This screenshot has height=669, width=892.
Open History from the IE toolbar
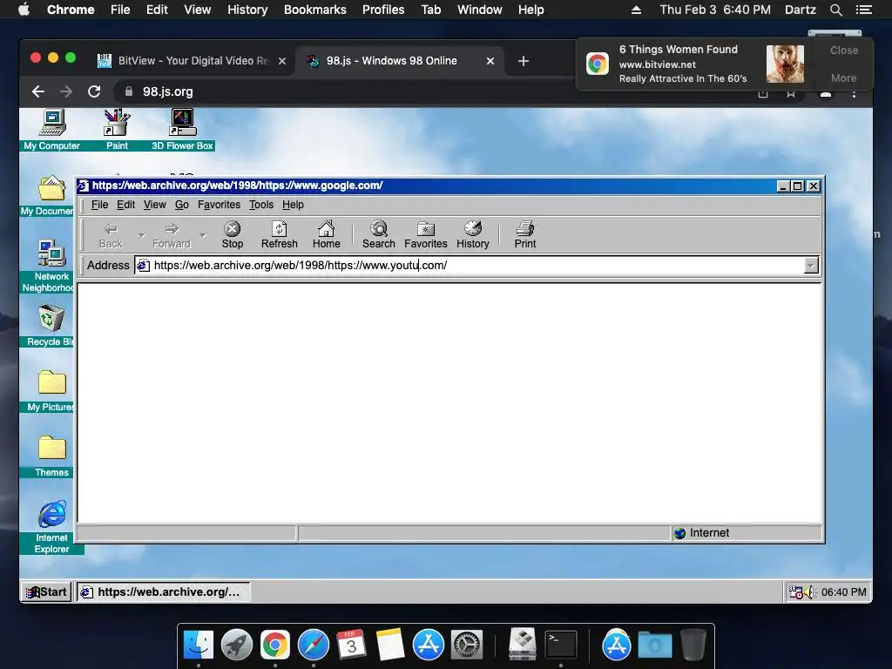click(x=473, y=235)
